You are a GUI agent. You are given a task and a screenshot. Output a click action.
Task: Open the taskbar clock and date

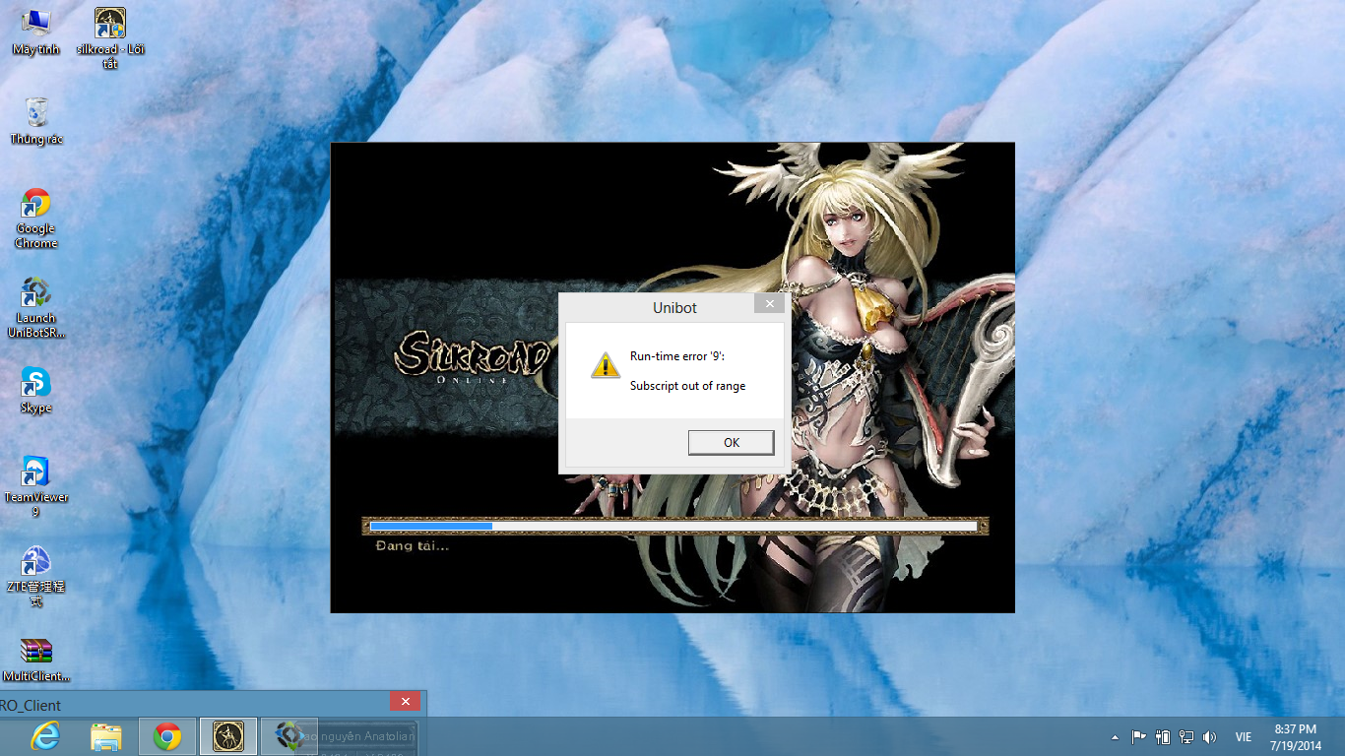[1296, 736]
